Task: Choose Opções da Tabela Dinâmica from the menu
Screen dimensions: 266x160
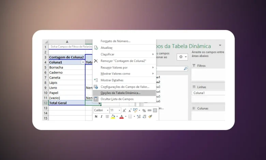Action: pos(120,93)
